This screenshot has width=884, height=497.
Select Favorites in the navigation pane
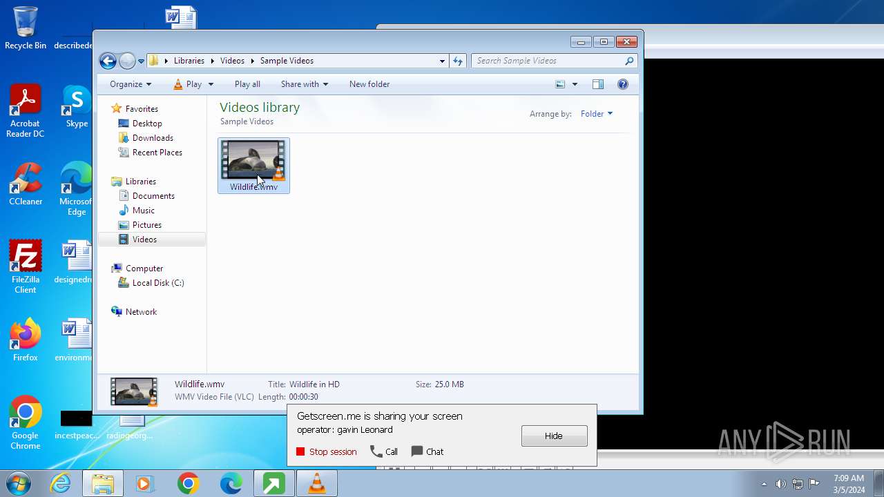(142, 109)
